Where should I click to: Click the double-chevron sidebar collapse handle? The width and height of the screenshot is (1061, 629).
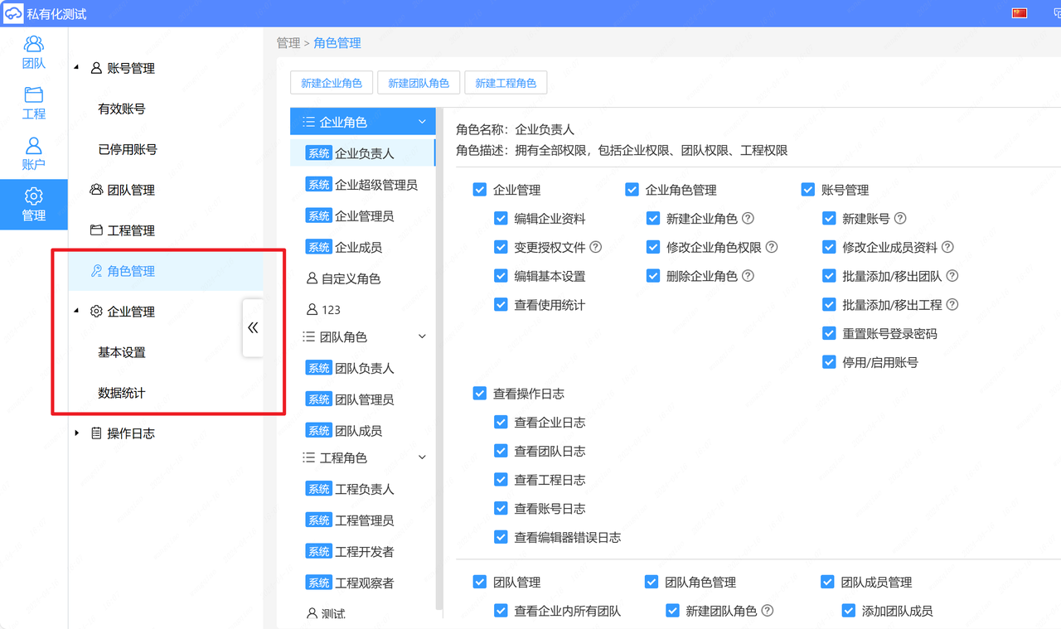253,327
